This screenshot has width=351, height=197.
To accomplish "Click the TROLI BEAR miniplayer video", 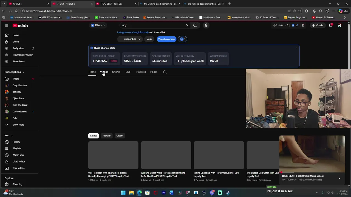I will pyautogui.click(x=312, y=154).
